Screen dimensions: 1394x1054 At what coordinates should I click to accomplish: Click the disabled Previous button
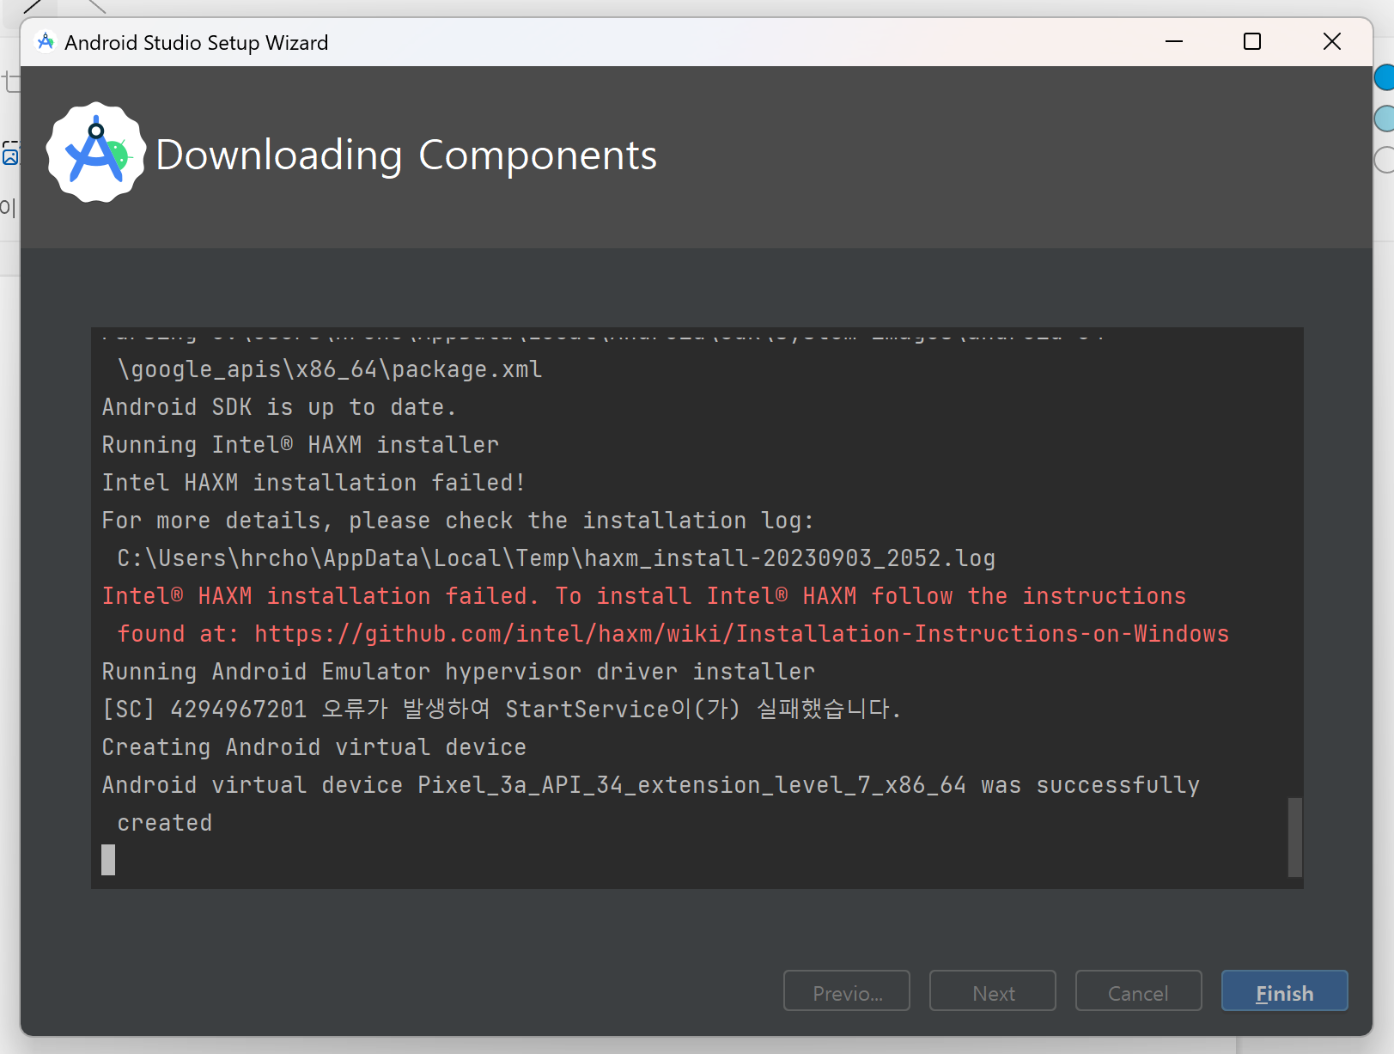point(846,991)
